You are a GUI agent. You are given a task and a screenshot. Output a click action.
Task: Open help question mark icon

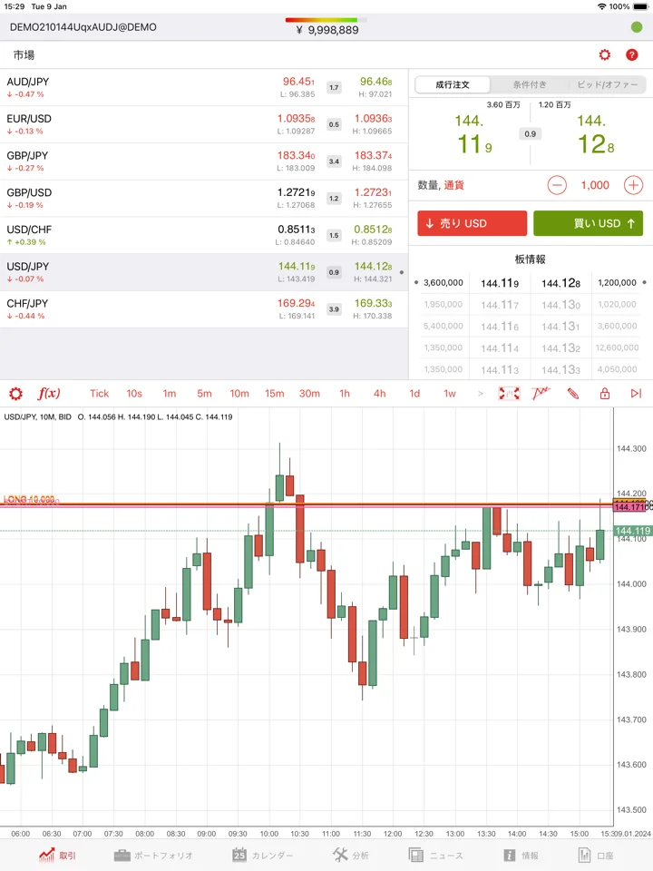click(631, 55)
